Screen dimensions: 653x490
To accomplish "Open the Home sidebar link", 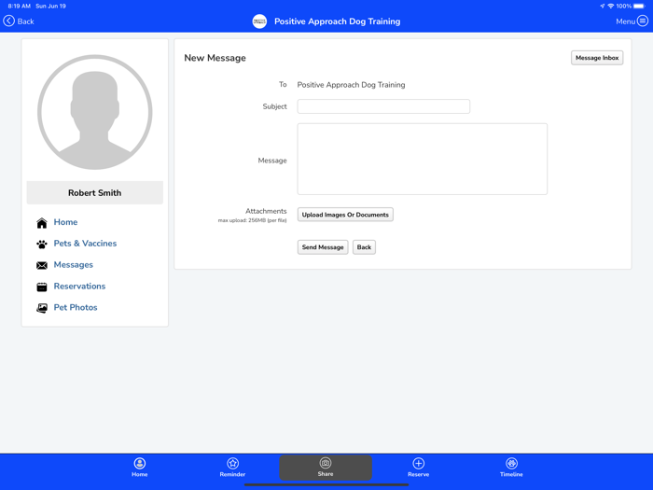I will click(x=65, y=222).
